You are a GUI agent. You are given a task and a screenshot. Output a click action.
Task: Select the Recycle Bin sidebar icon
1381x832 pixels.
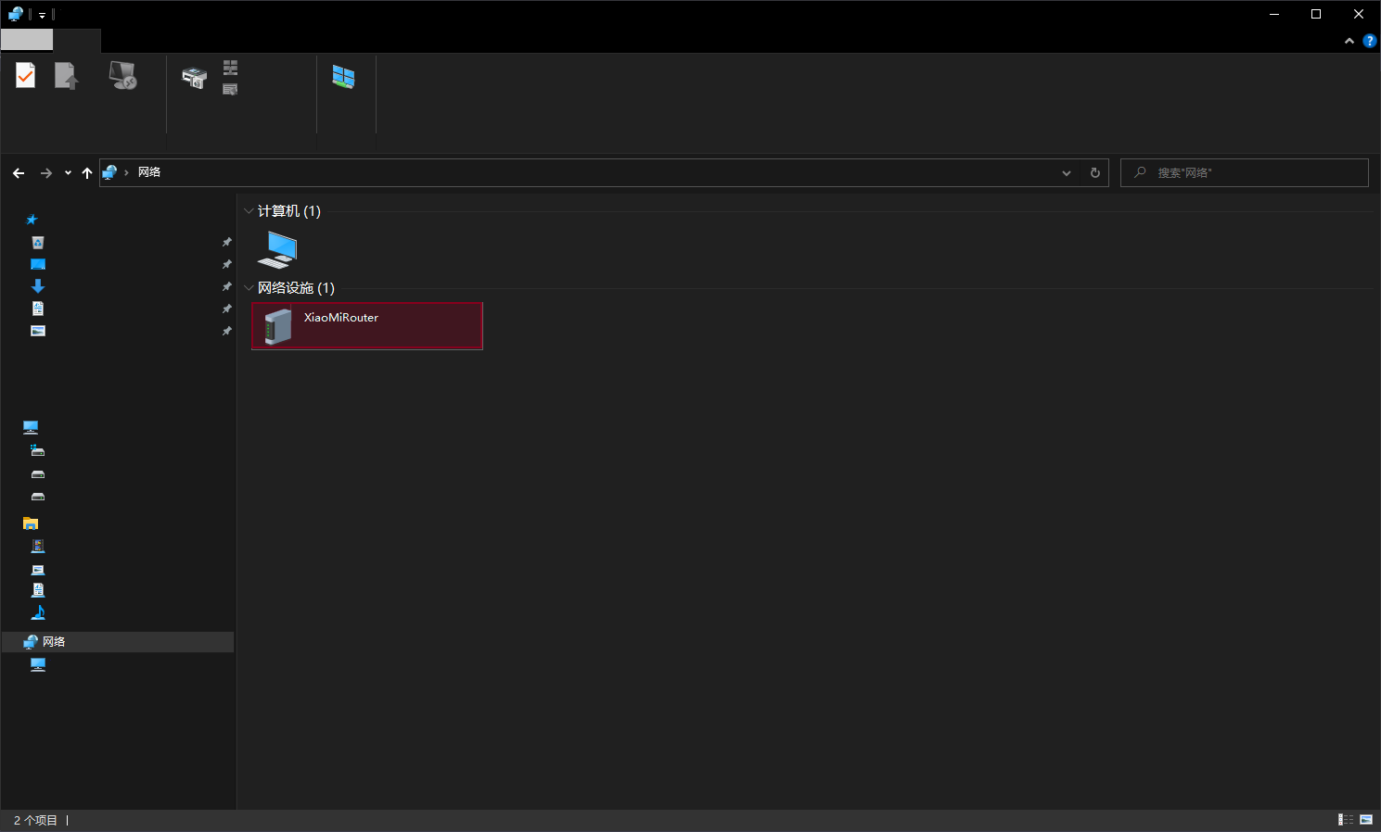pos(38,243)
